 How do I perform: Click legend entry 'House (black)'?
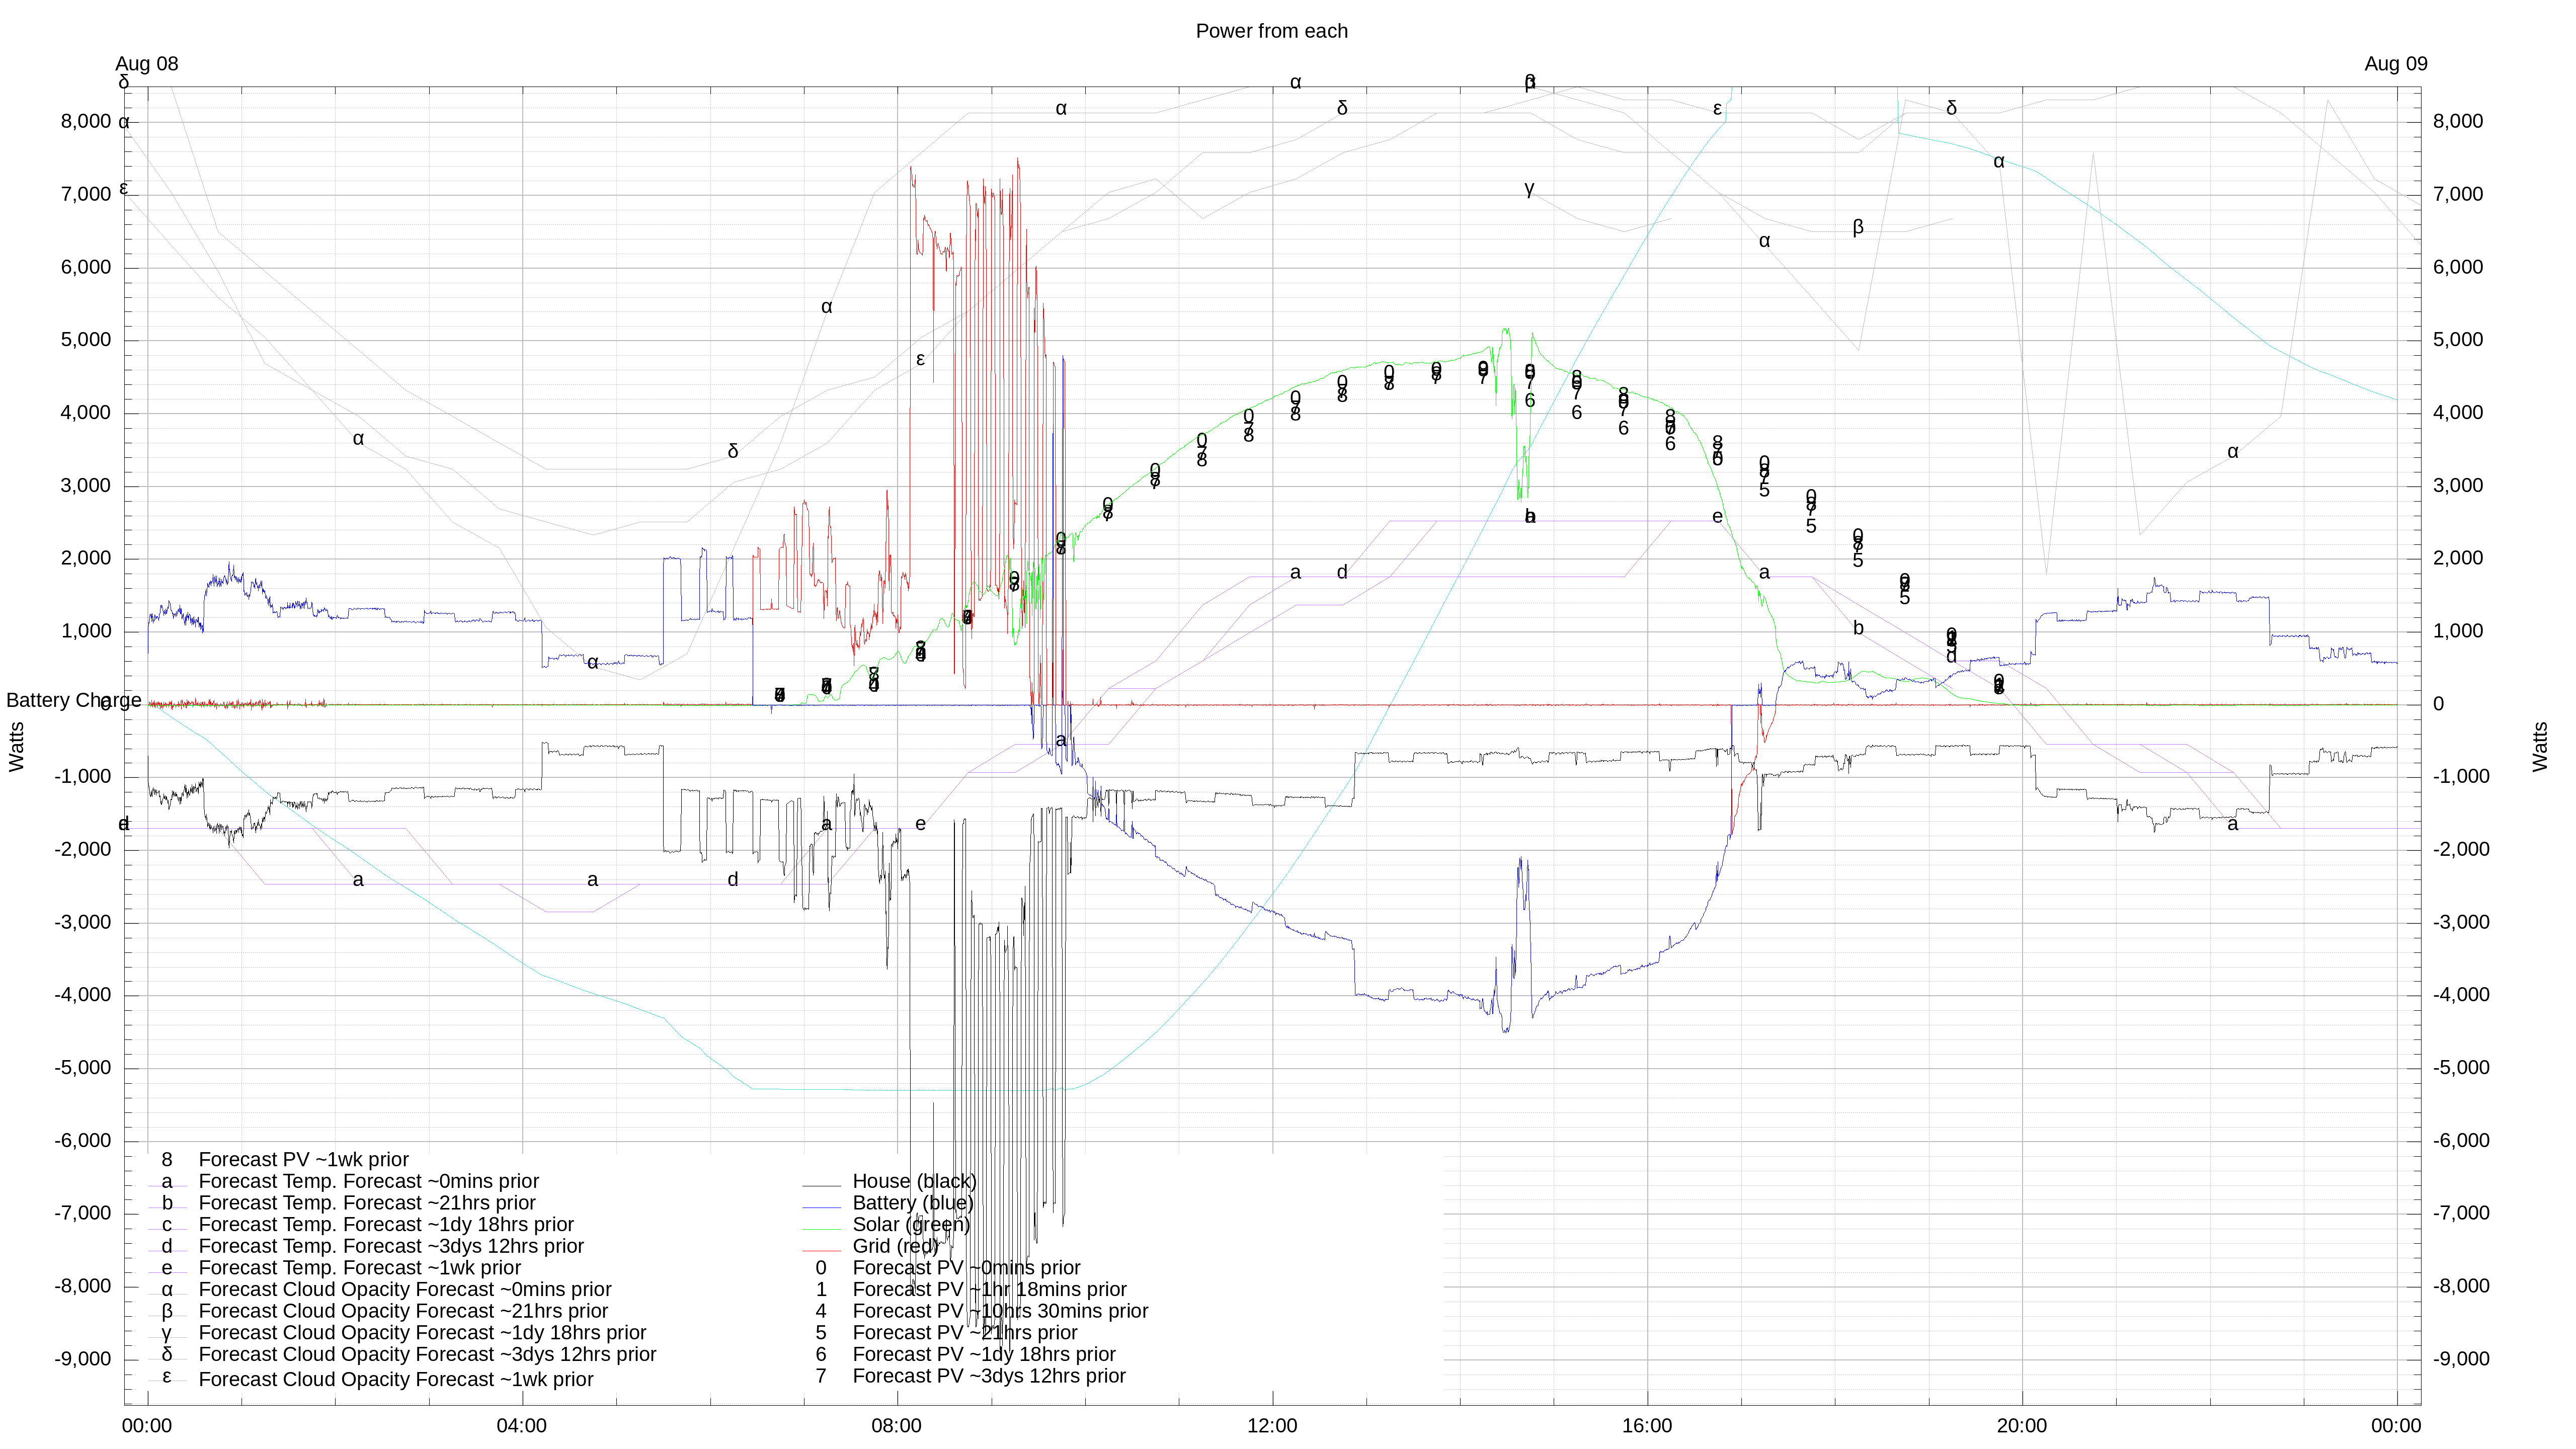coord(914,1181)
